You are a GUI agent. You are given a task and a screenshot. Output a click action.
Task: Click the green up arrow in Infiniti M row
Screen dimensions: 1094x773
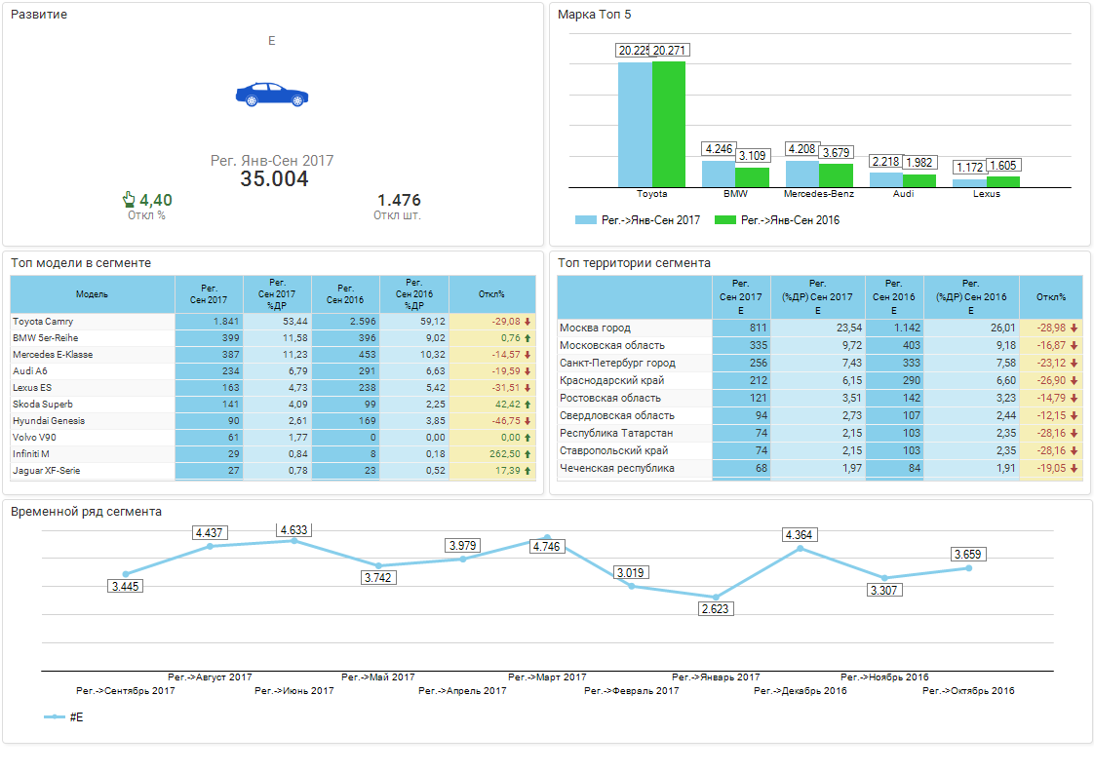tap(527, 454)
